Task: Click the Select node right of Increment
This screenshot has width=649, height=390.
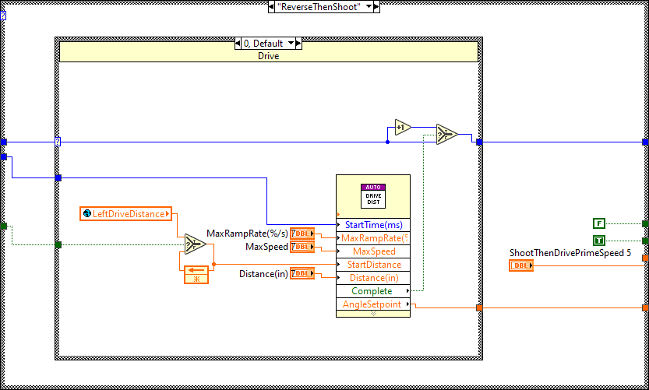Action: 446,134
